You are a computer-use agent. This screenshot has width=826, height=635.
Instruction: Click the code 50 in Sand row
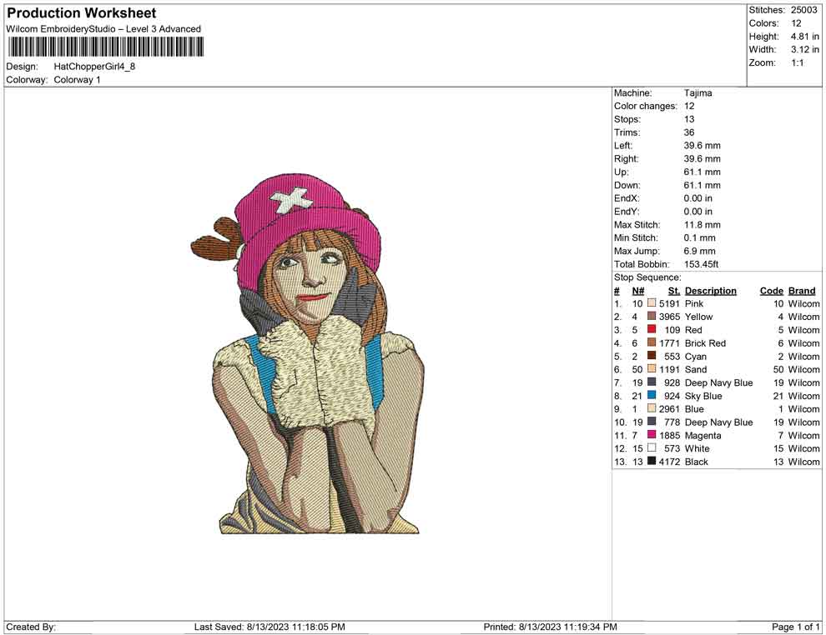point(778,369)
